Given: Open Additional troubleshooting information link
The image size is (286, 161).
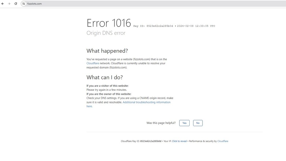Looking at the screenshot, I should [146, 102].
